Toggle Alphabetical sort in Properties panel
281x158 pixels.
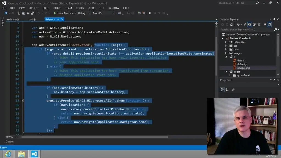(227, 90)
